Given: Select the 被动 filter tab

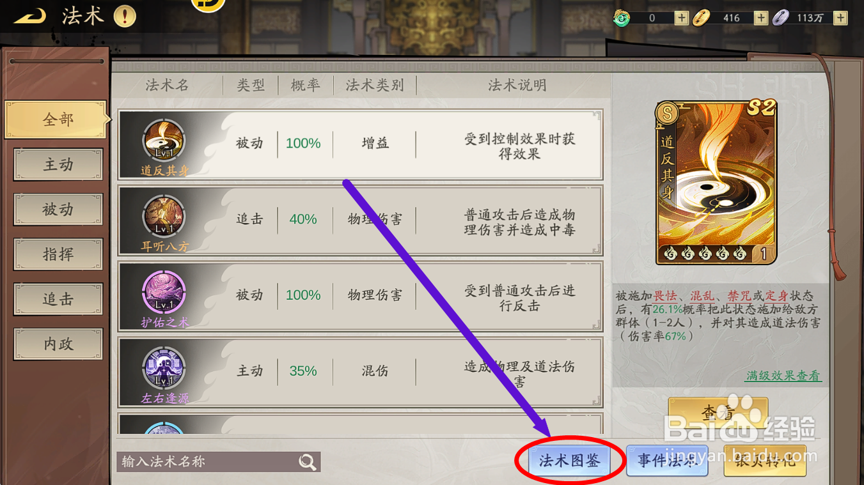Looking at the screenshot, I should pos(58,210).
